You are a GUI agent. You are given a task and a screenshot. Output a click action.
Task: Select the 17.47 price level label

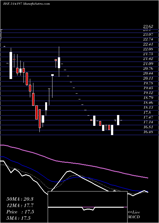(148, 117)
